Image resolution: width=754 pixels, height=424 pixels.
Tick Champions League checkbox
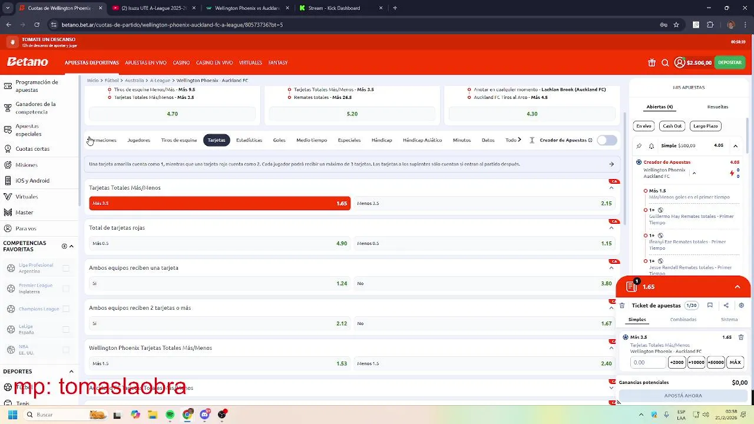(66, 309)
